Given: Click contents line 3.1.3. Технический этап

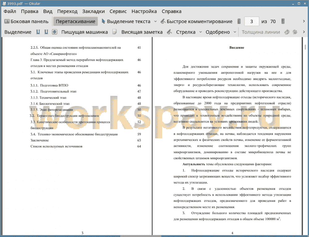Looking at the screenshot, I should point(48,98).
